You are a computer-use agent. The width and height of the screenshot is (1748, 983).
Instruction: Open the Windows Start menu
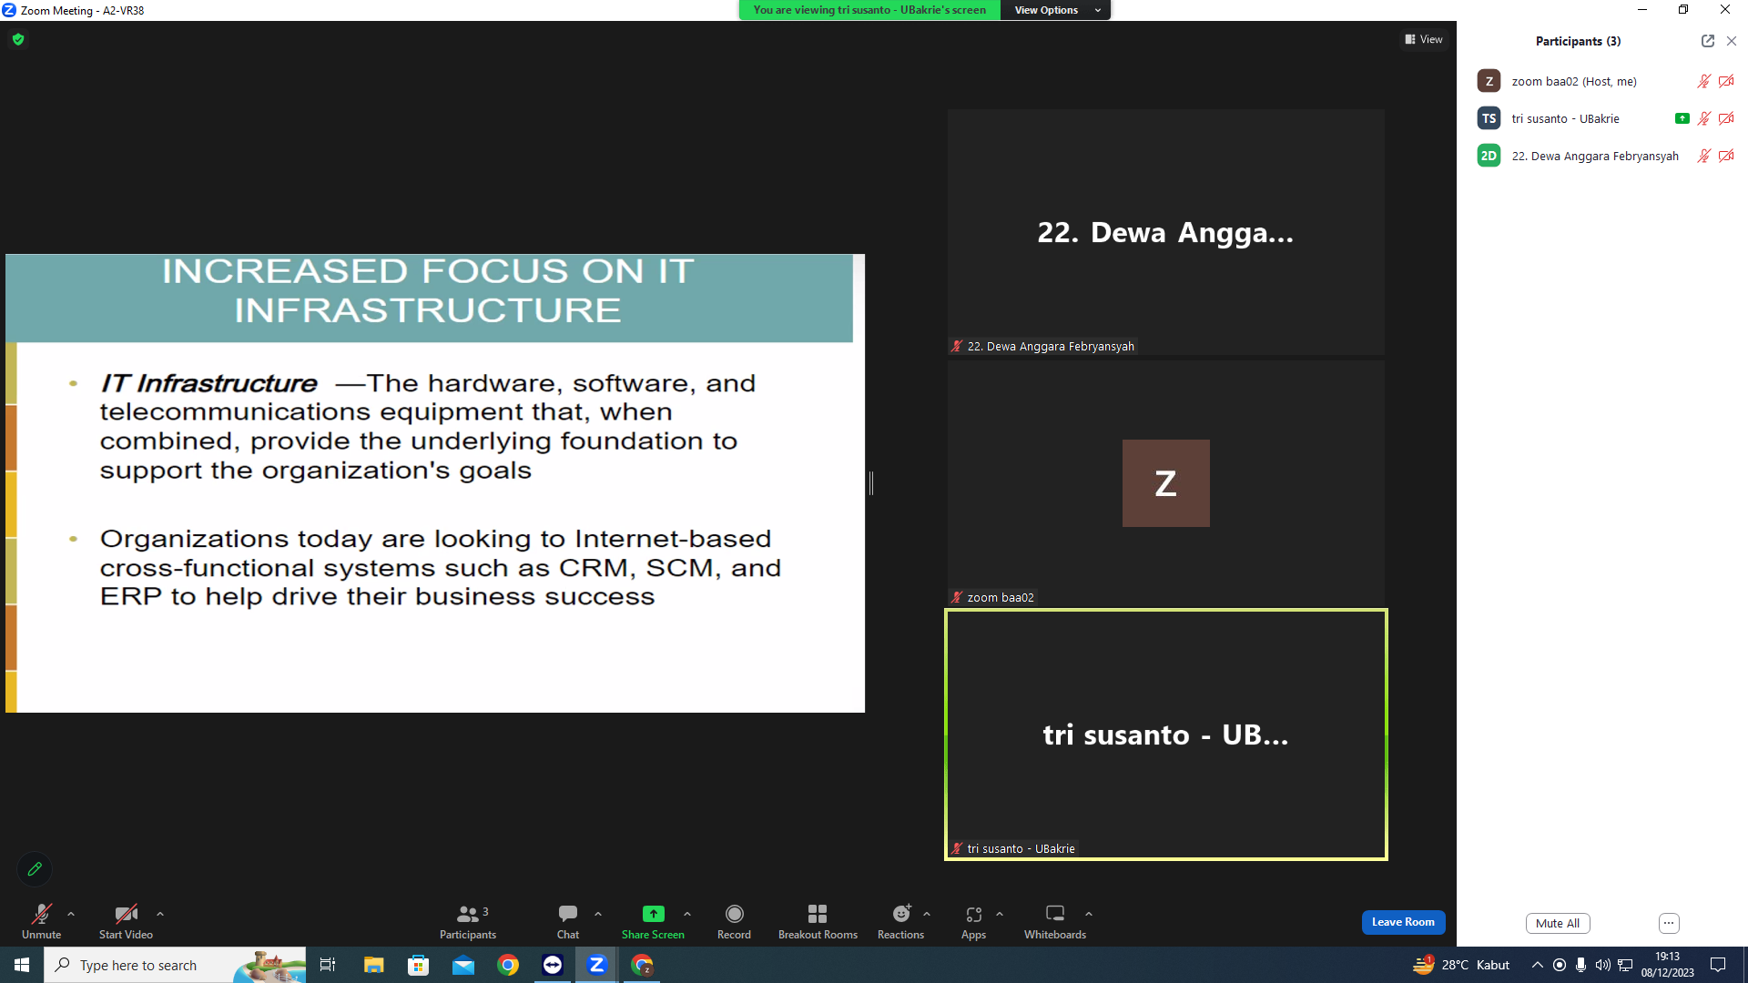pyautogui.click(x=22, y=965)
